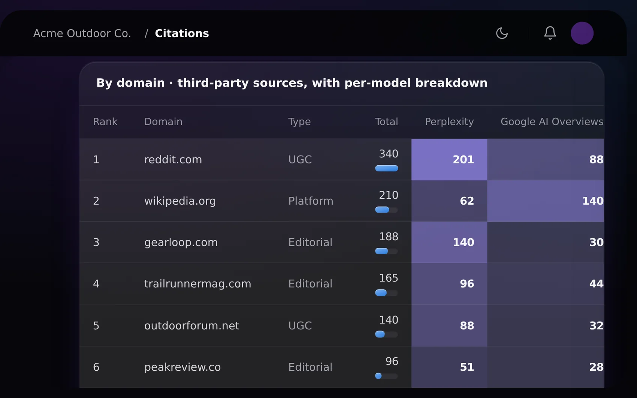The height and width of the screenshot is (398, 637).
Task: Click the gearloop.com total bar under 188
Action: pyautogui.click(x=387, y=251)
